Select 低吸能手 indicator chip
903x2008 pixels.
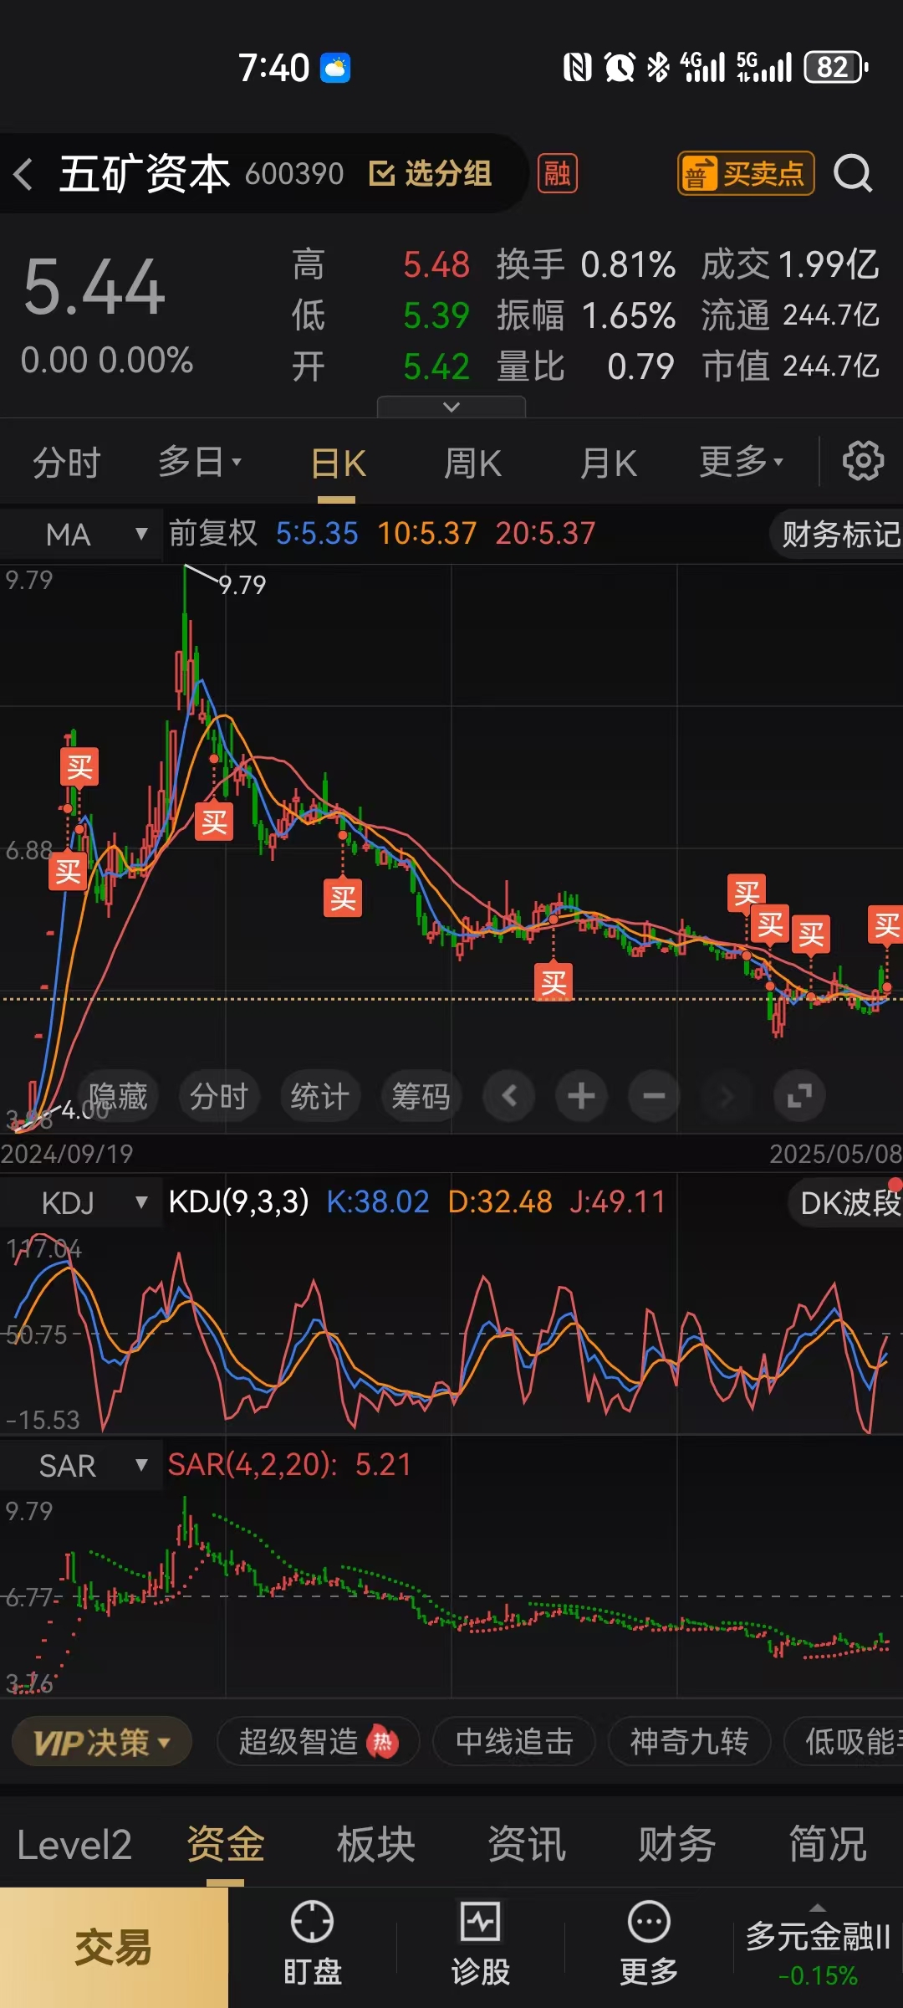[844, 1742]
